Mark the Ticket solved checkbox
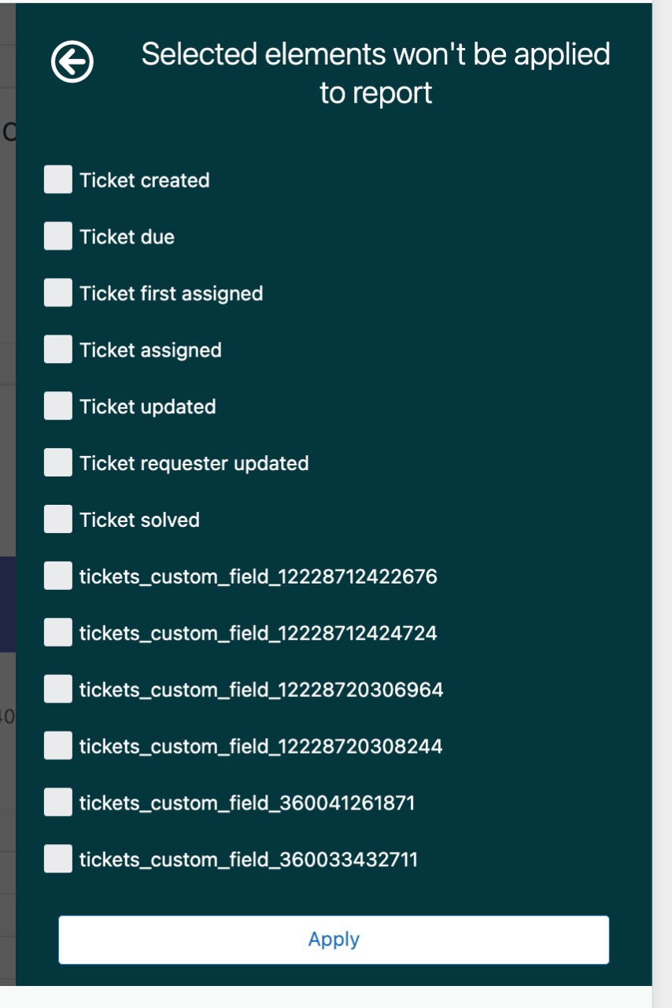This screenshot has height=1008, width=672. (58, 520)
